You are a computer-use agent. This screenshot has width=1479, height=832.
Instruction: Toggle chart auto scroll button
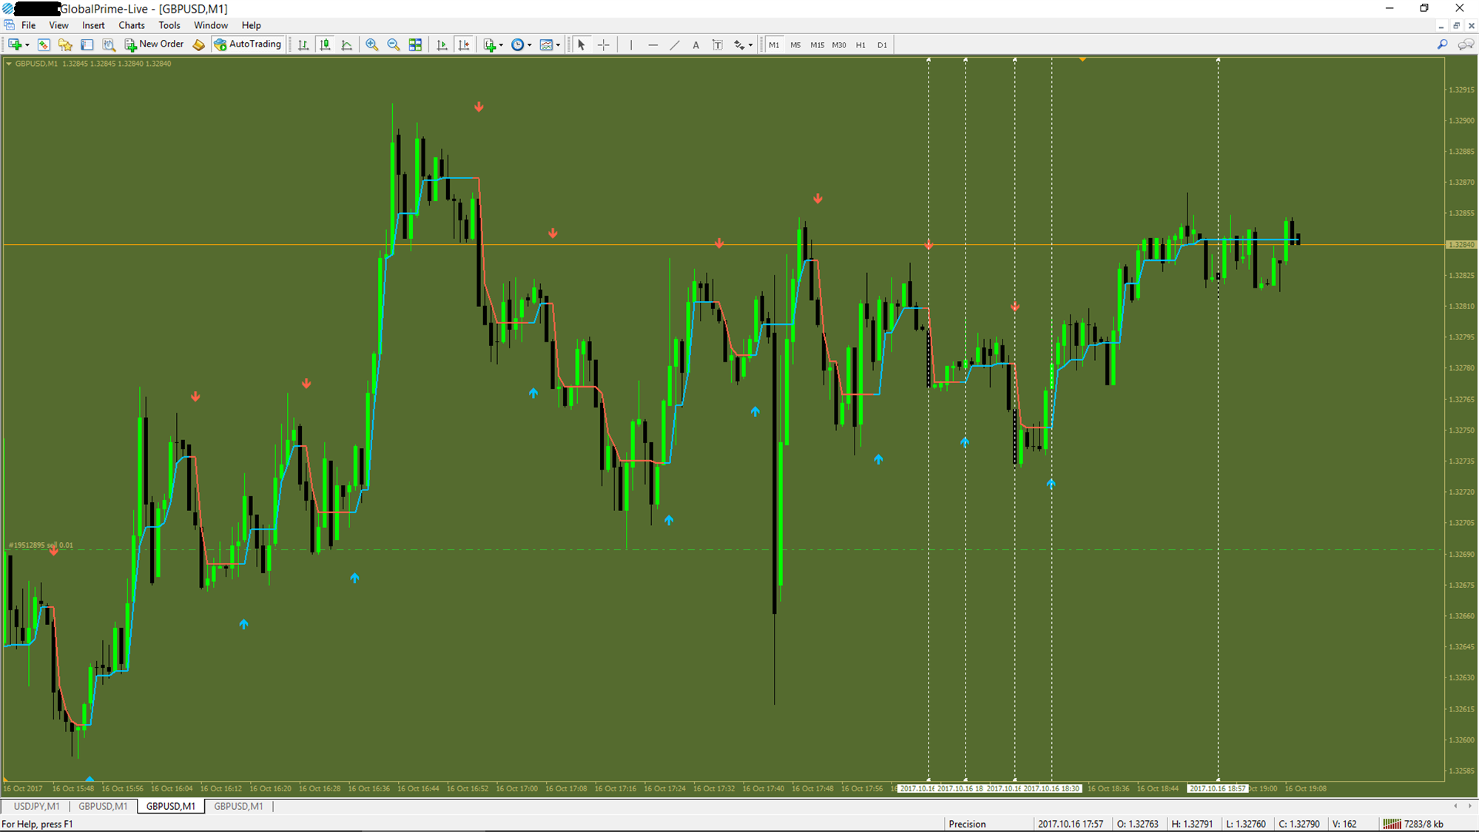click(442, 45)
